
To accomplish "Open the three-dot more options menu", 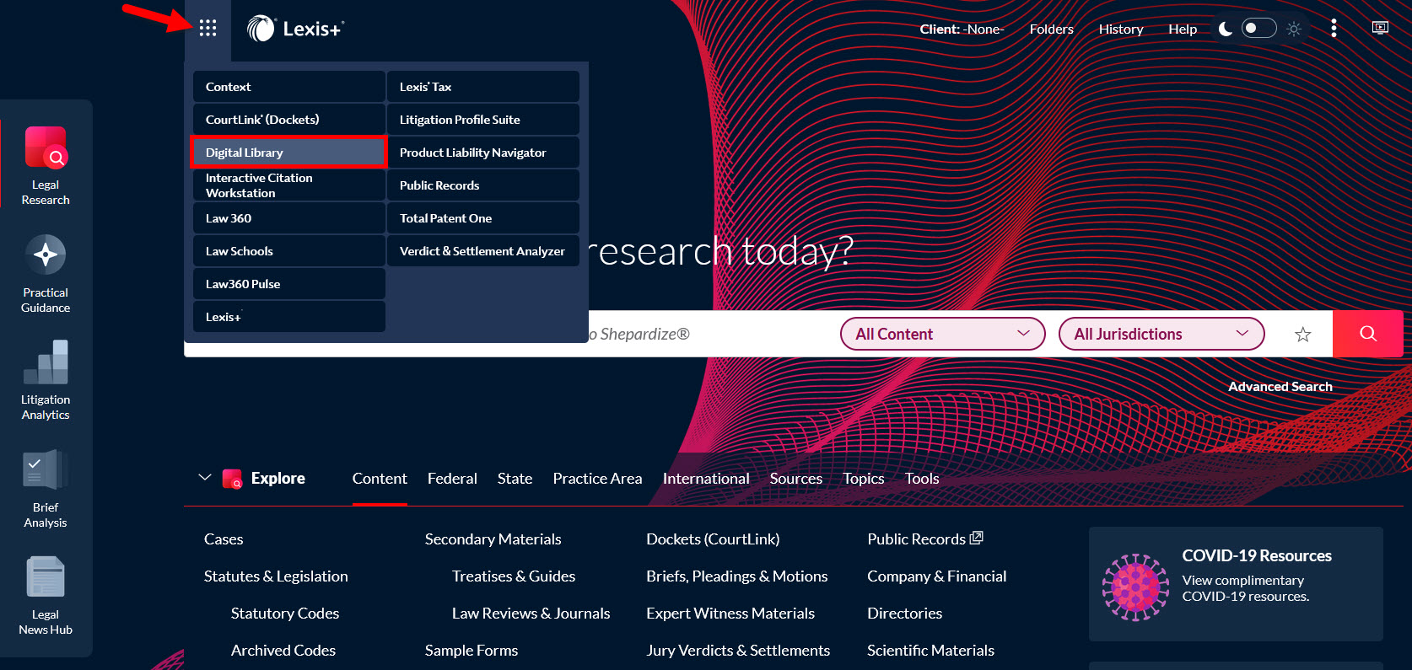I will pyautogui.click(x=1334, y=29).
